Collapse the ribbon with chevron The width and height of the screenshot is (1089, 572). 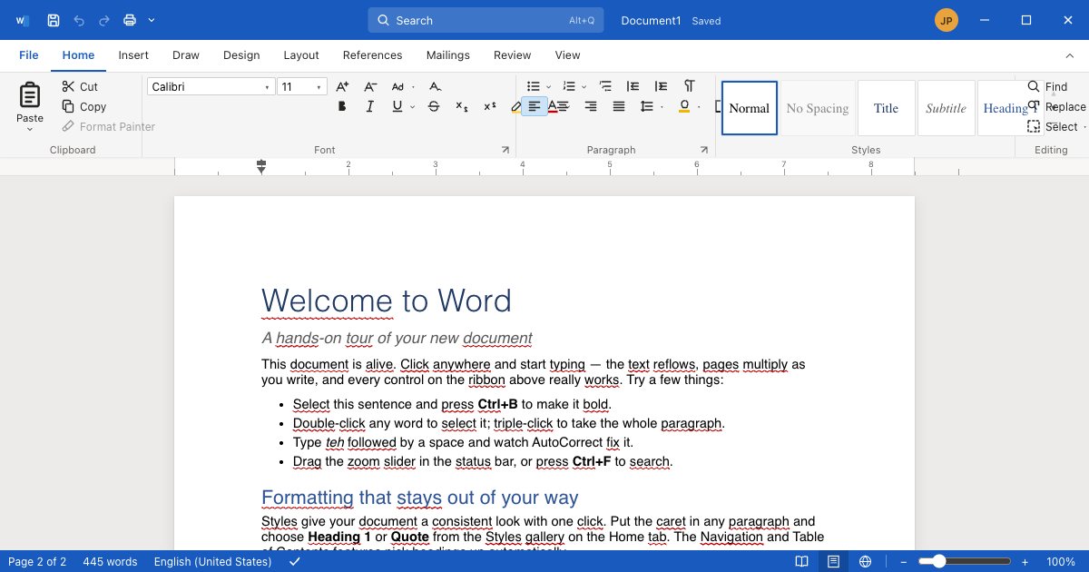coord(1069,55)
